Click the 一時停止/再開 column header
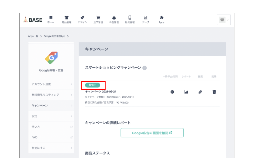The width and height of the screenshot is (254, 158). click(170, 77)
